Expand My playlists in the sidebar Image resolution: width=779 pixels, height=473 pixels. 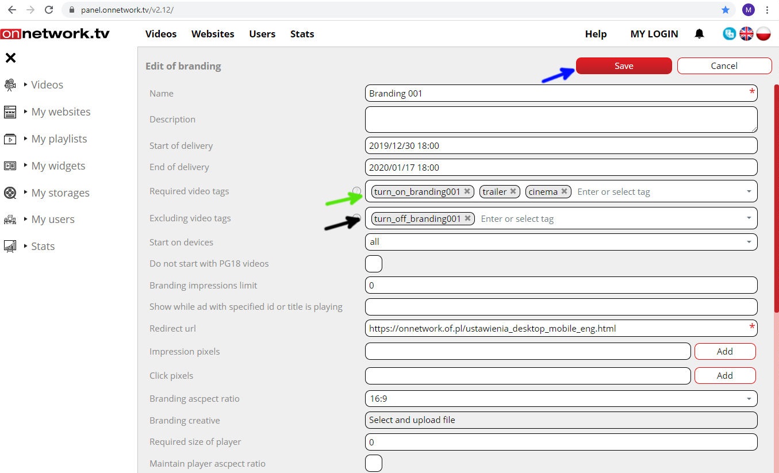tap(59, 139)
